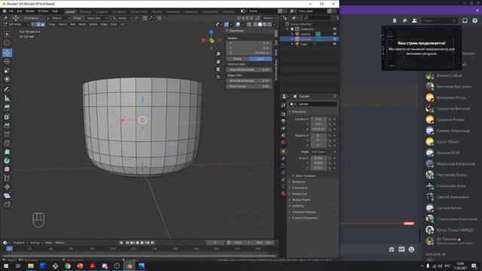Open the Tool settings tab in Properties
482x271 pixels.
click(x=283, y=105)
